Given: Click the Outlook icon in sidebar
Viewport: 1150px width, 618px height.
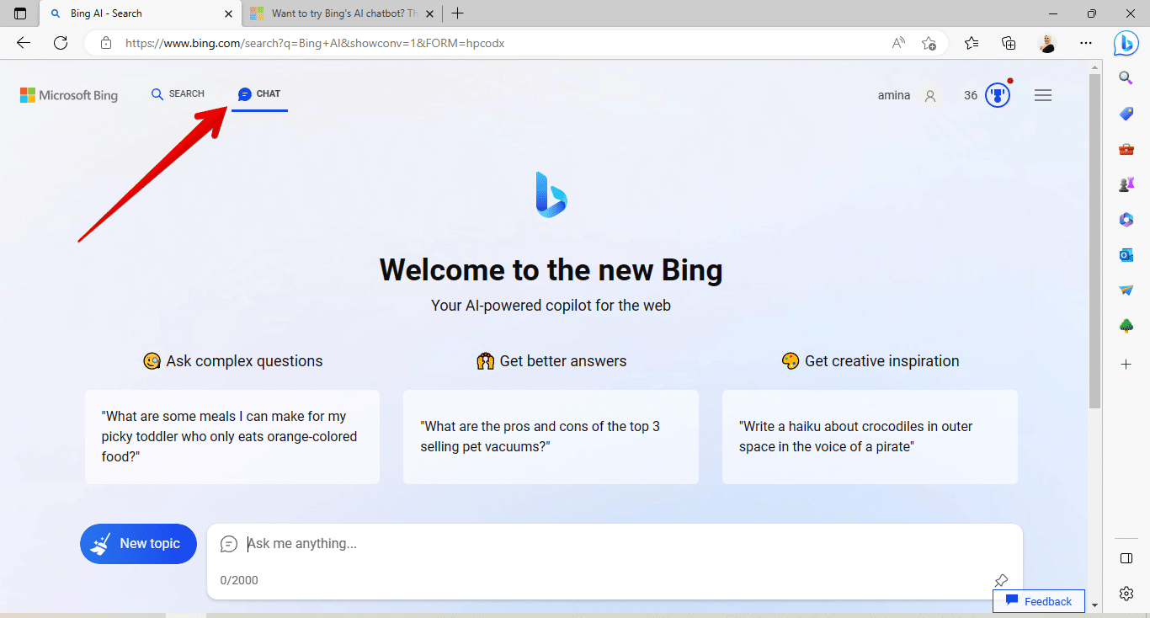Looking at the screenshot, I should click(1126, 254).
